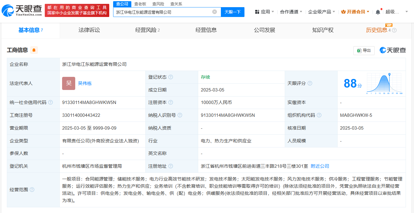Viewport: 414px width, 213px height.
Task: Click the notification bell icon
Action: pyautogui.click(x=378, y=12)
